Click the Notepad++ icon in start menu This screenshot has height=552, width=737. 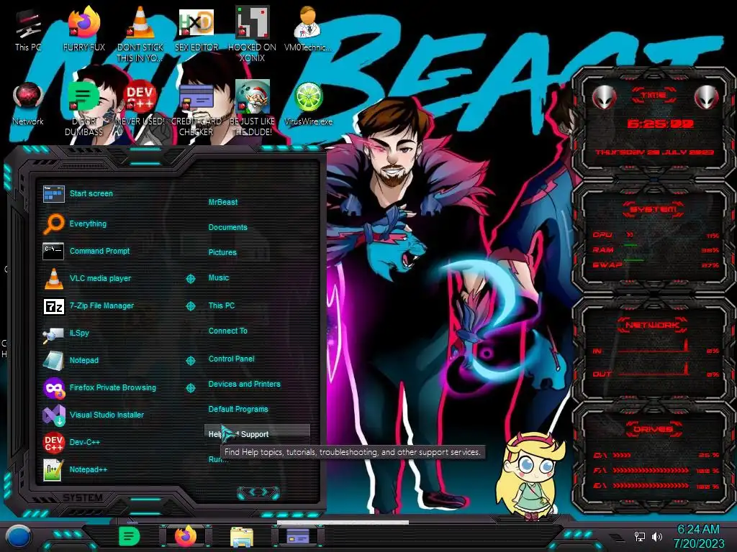(53, 470)
